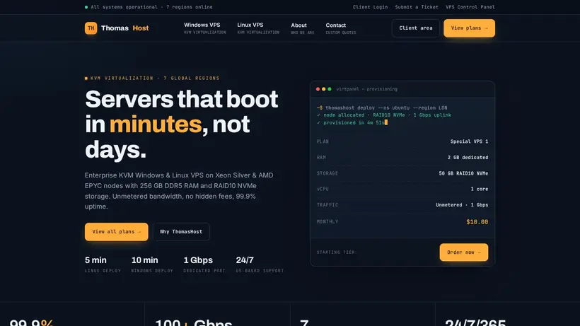Image resolution: width=580 pixels, height=326 pixels.
Task: Click the 24/7 US-based support stat
Action: point(260,264)
